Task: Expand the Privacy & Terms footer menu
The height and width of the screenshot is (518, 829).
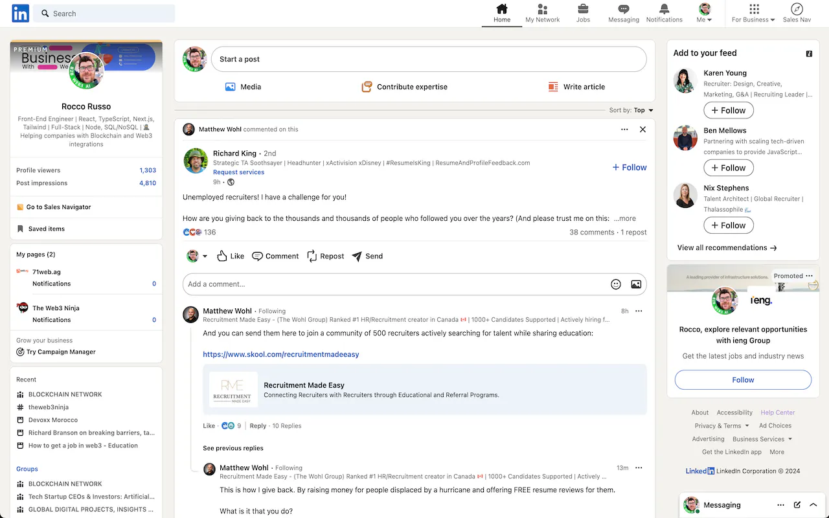Action: pyautogui.click(x=721, y=425)
